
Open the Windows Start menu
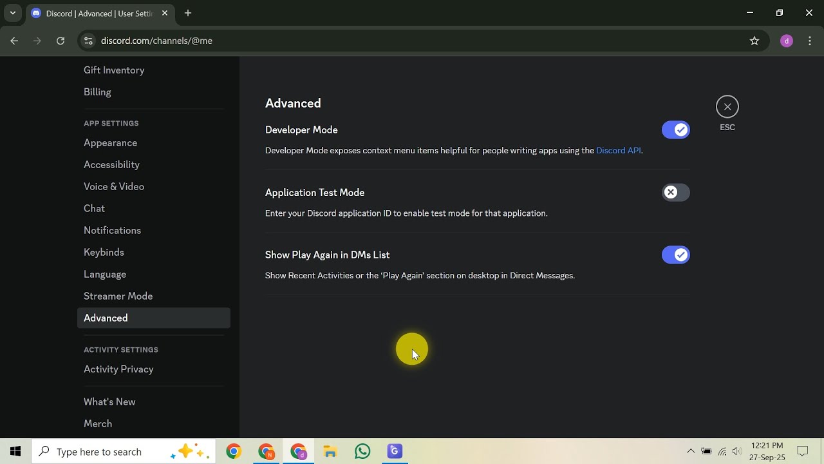(15, 452)
